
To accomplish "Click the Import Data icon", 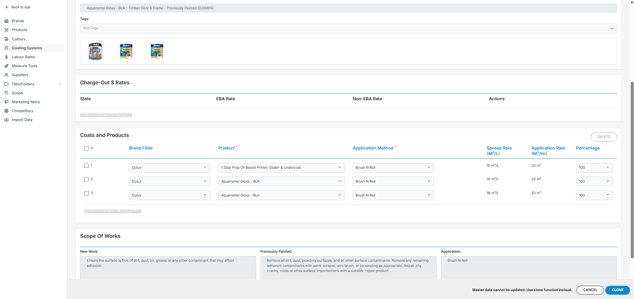I will [6, 120].
